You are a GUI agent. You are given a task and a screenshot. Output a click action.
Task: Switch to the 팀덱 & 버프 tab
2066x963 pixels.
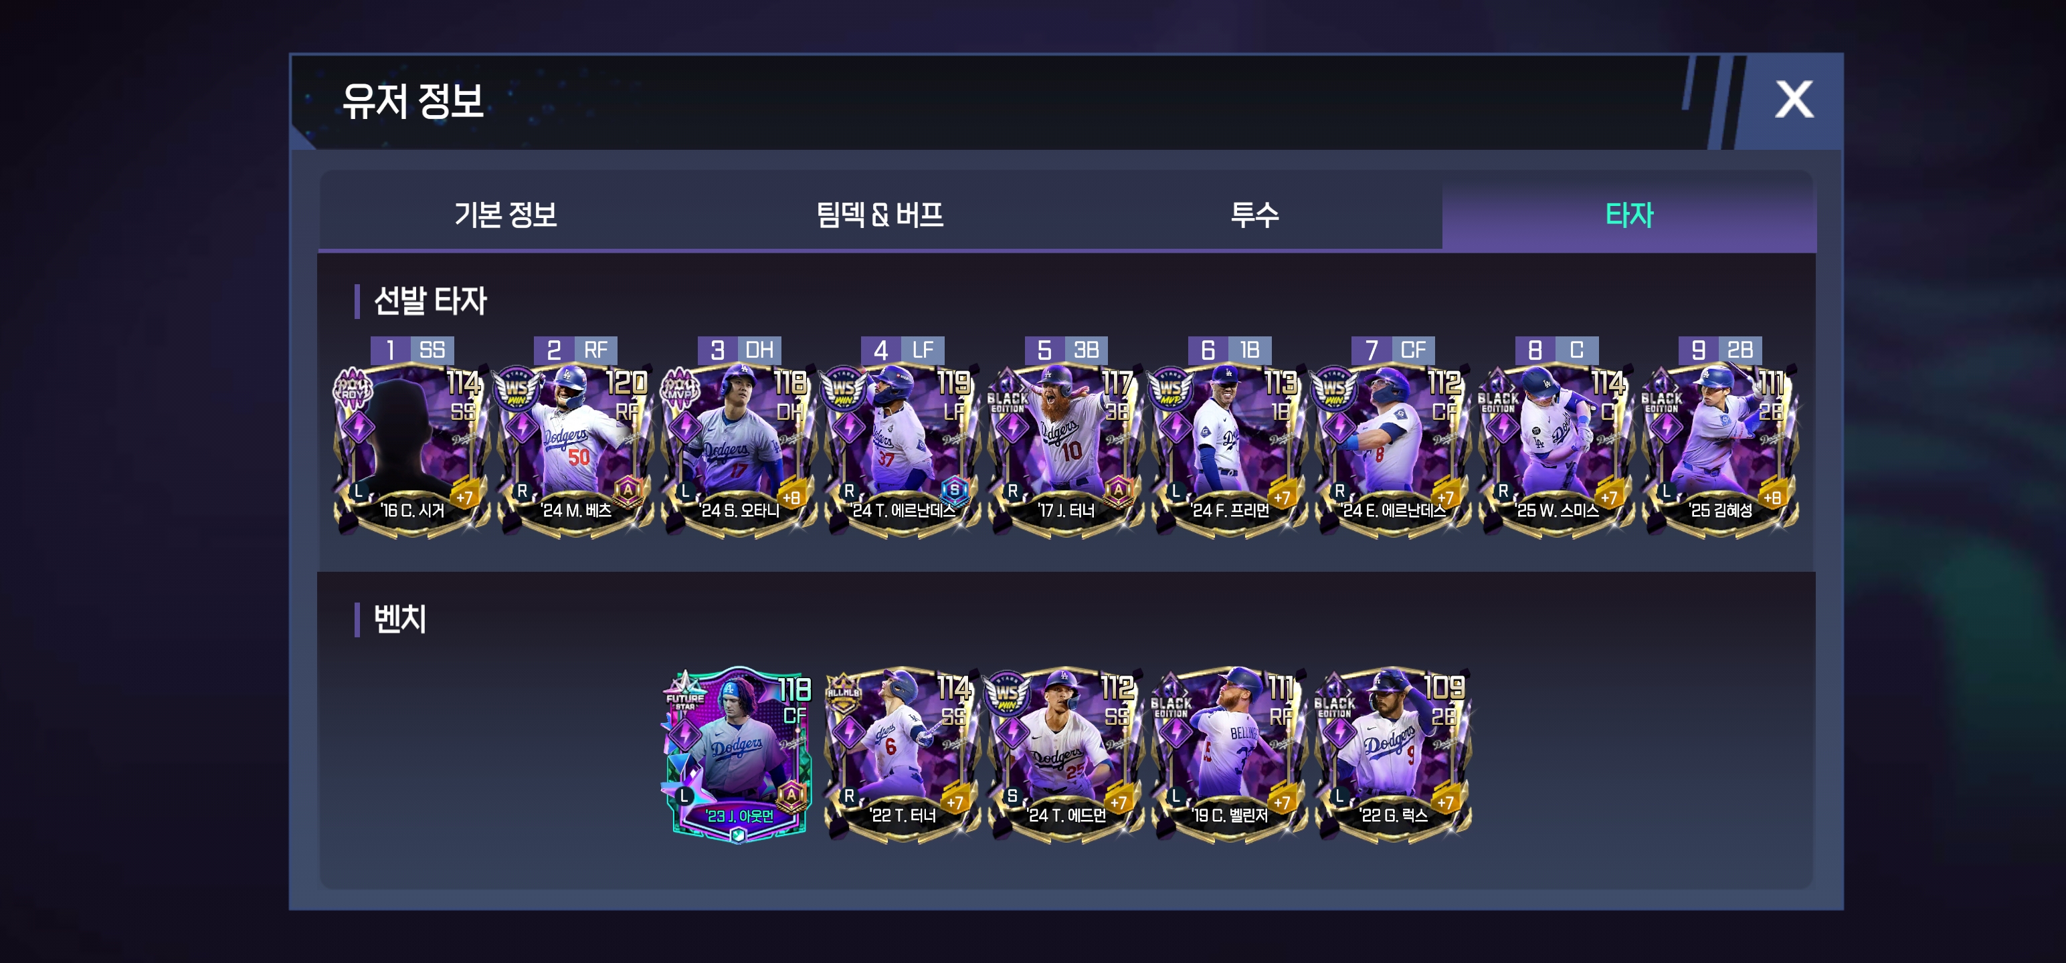[x=880, y=214]
